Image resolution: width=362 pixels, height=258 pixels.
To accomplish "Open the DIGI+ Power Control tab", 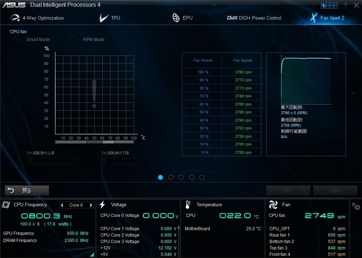I will pyautogui.click(x=254, y=18).
